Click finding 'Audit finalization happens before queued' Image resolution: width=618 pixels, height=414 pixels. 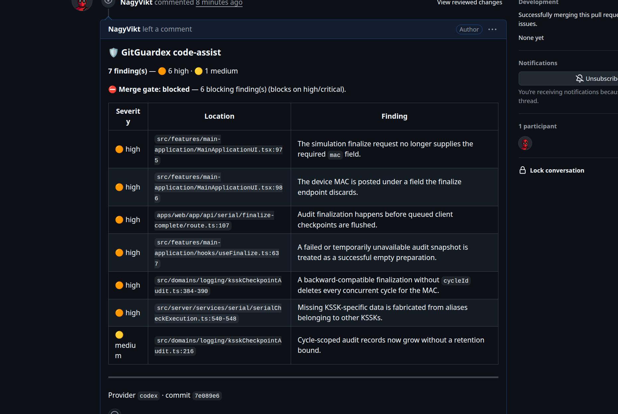(x=375, y=220)
